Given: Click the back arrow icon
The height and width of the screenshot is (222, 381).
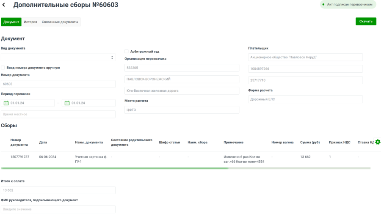Looking at the screenshot, I should [4, 5].
